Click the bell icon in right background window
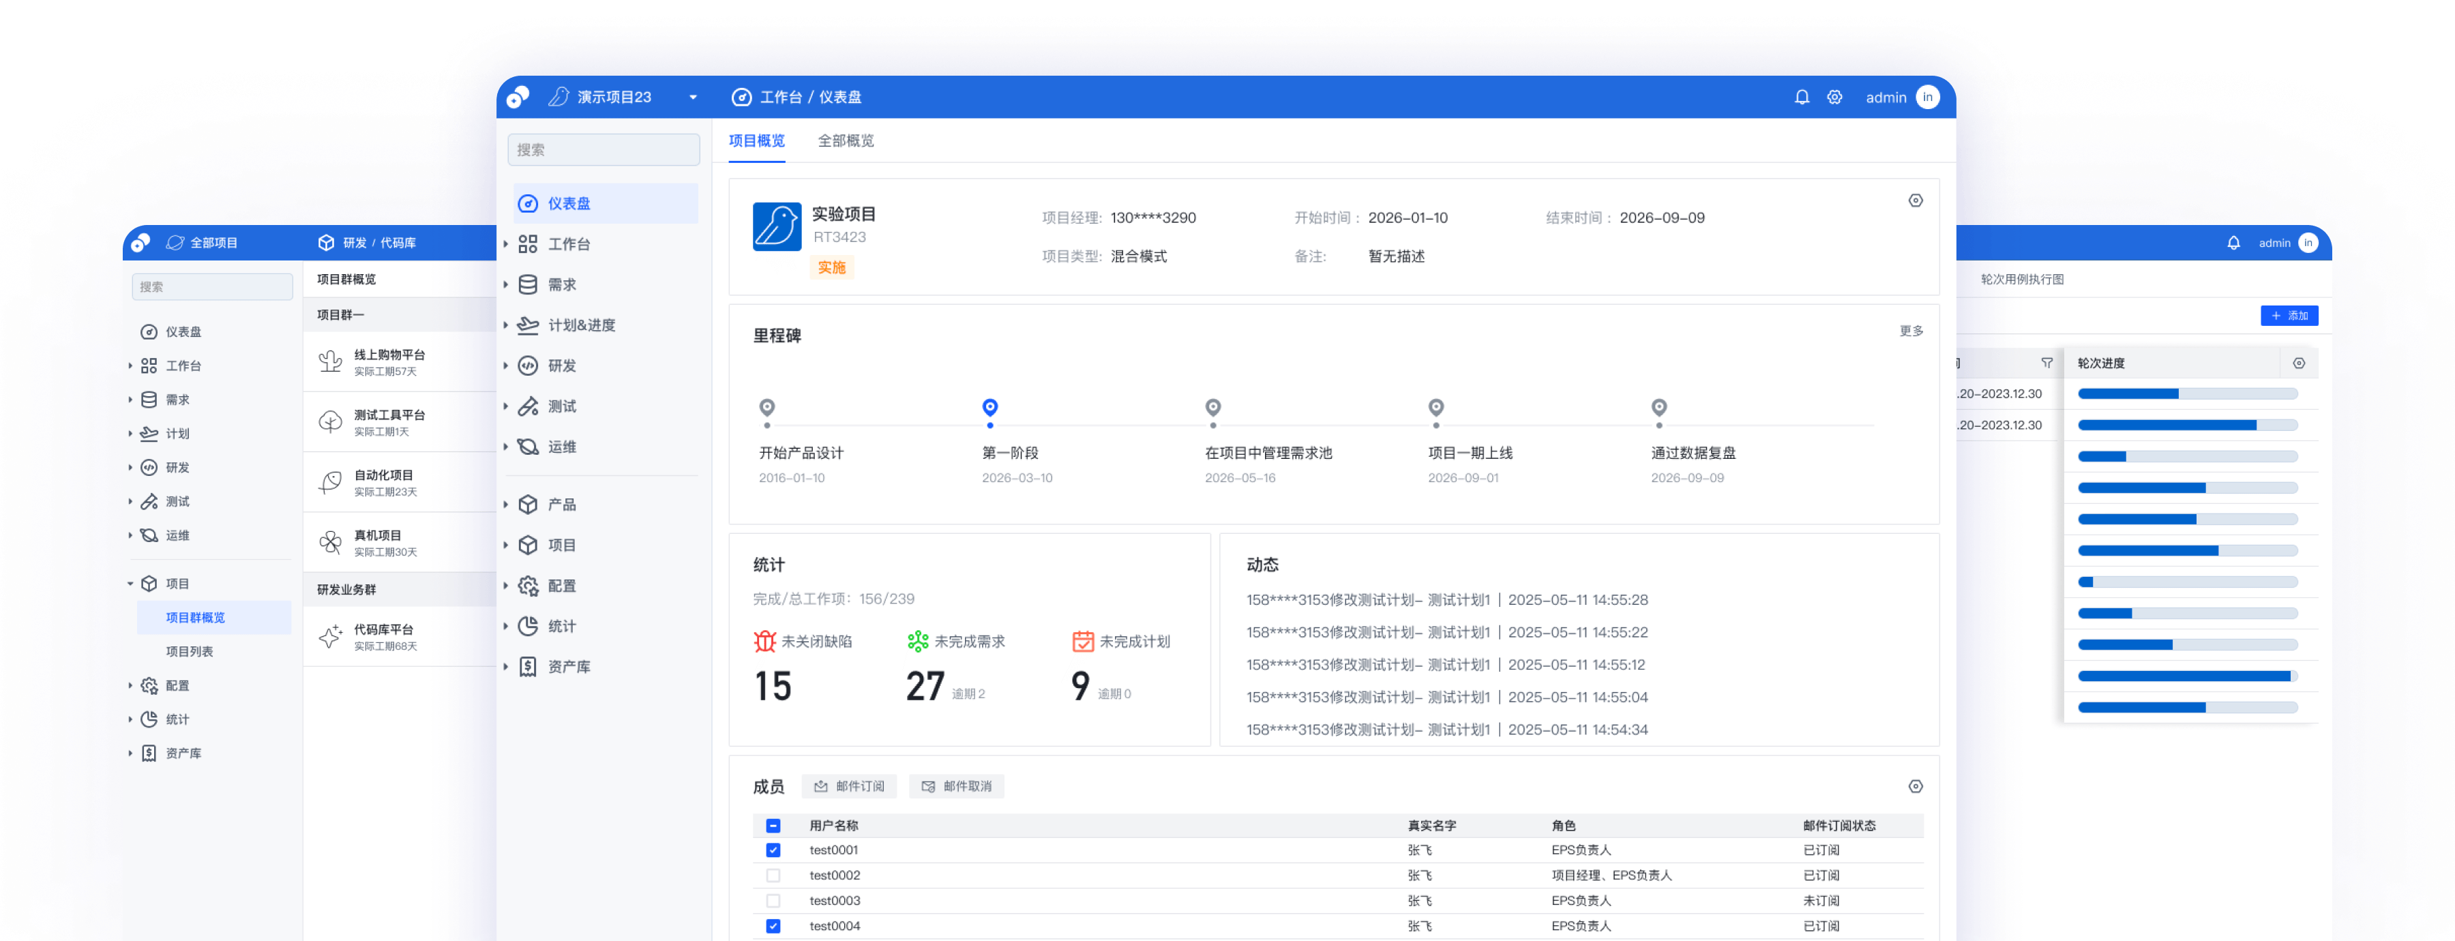The height and width of the screenshot is (941, 2455). coord(2233,243)
